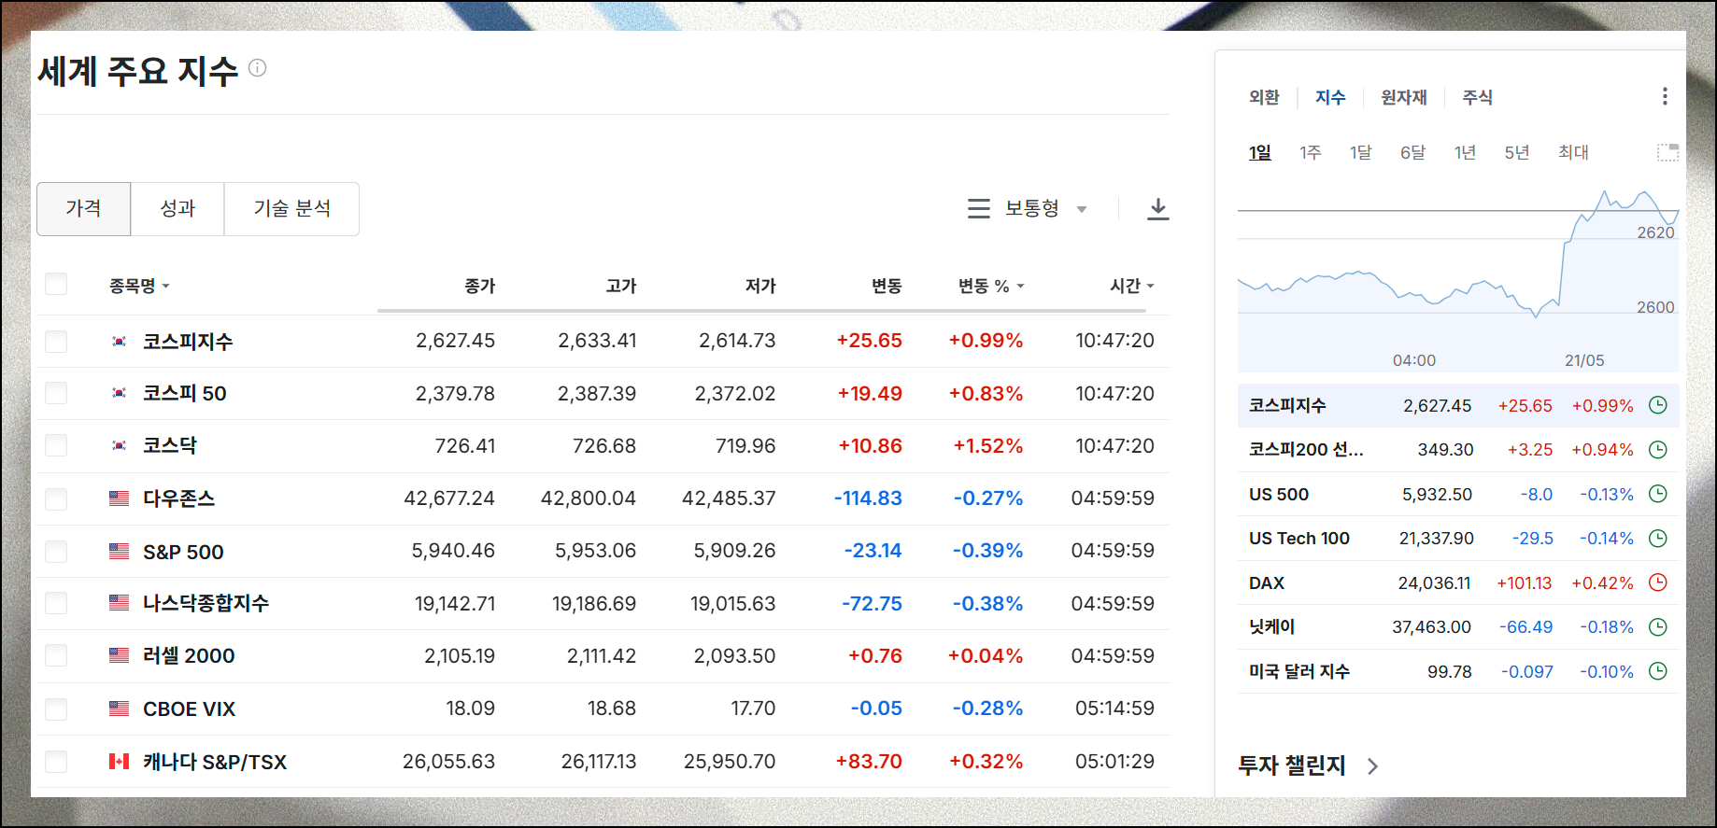The height and width of the screenshot is (828, 1717).
Task: Select the 원자재 tab in sidebar
Action: click(x=1404, y=97)
